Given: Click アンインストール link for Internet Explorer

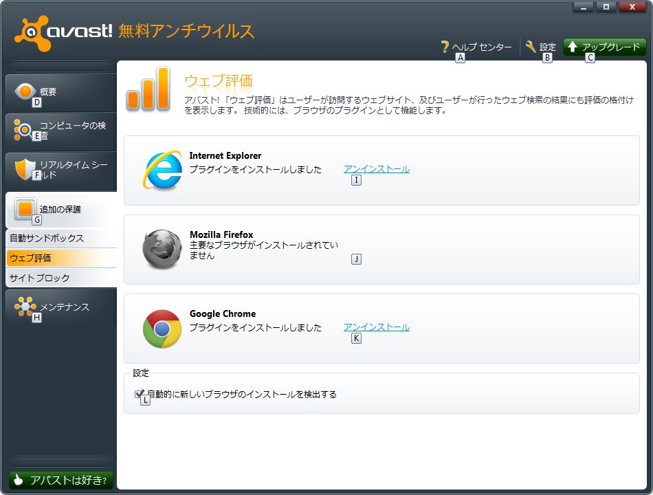Looking at the screenshot, I should tap(377, 168).
